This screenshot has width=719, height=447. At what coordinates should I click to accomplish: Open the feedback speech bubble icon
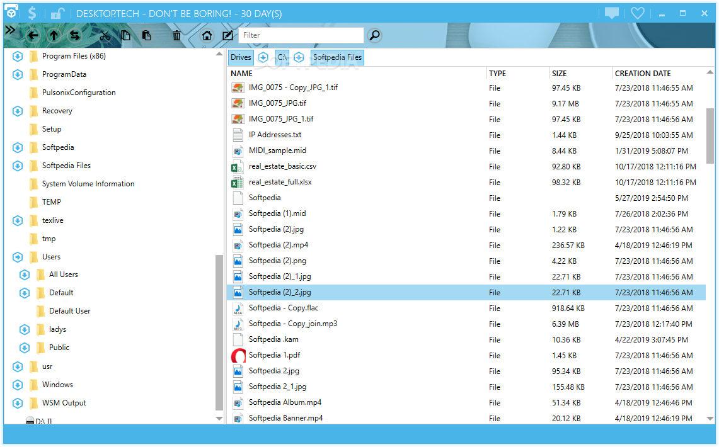612,13
